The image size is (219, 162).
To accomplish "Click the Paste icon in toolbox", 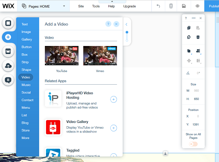I will pyautogui.click(x=198, y=28).
